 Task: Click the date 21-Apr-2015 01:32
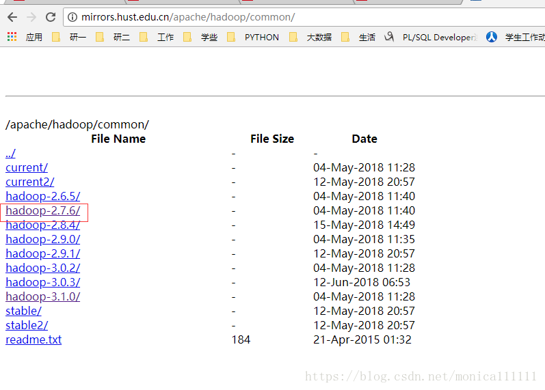pyautogui.click(x=362, y=339)
